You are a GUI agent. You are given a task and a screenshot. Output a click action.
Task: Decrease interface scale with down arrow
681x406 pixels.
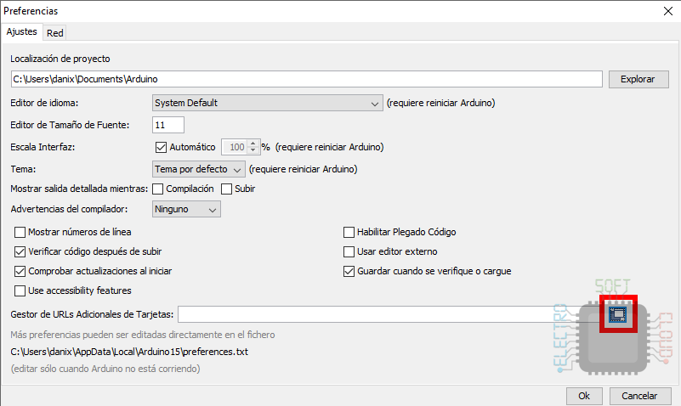(253, 150)
